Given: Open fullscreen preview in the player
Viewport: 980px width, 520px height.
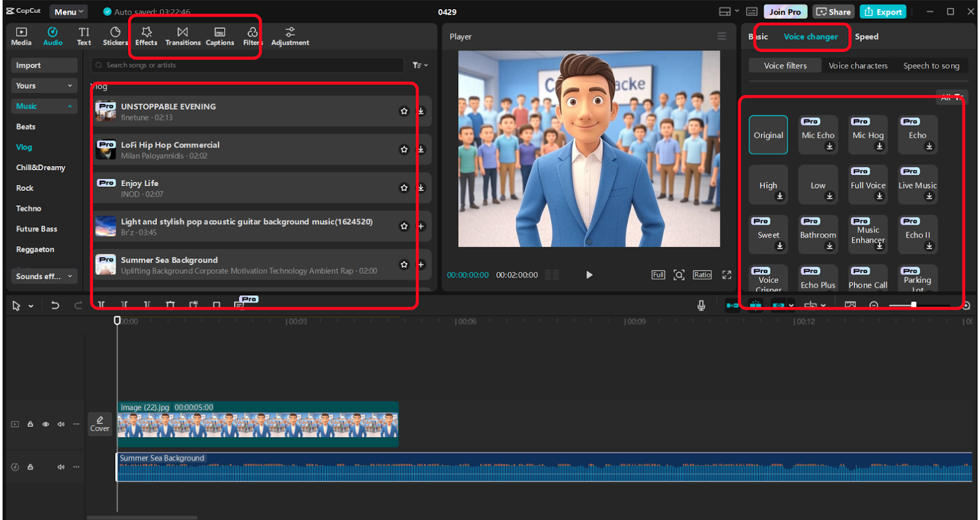Looking at the screenshot, I should tap(726, 275).
